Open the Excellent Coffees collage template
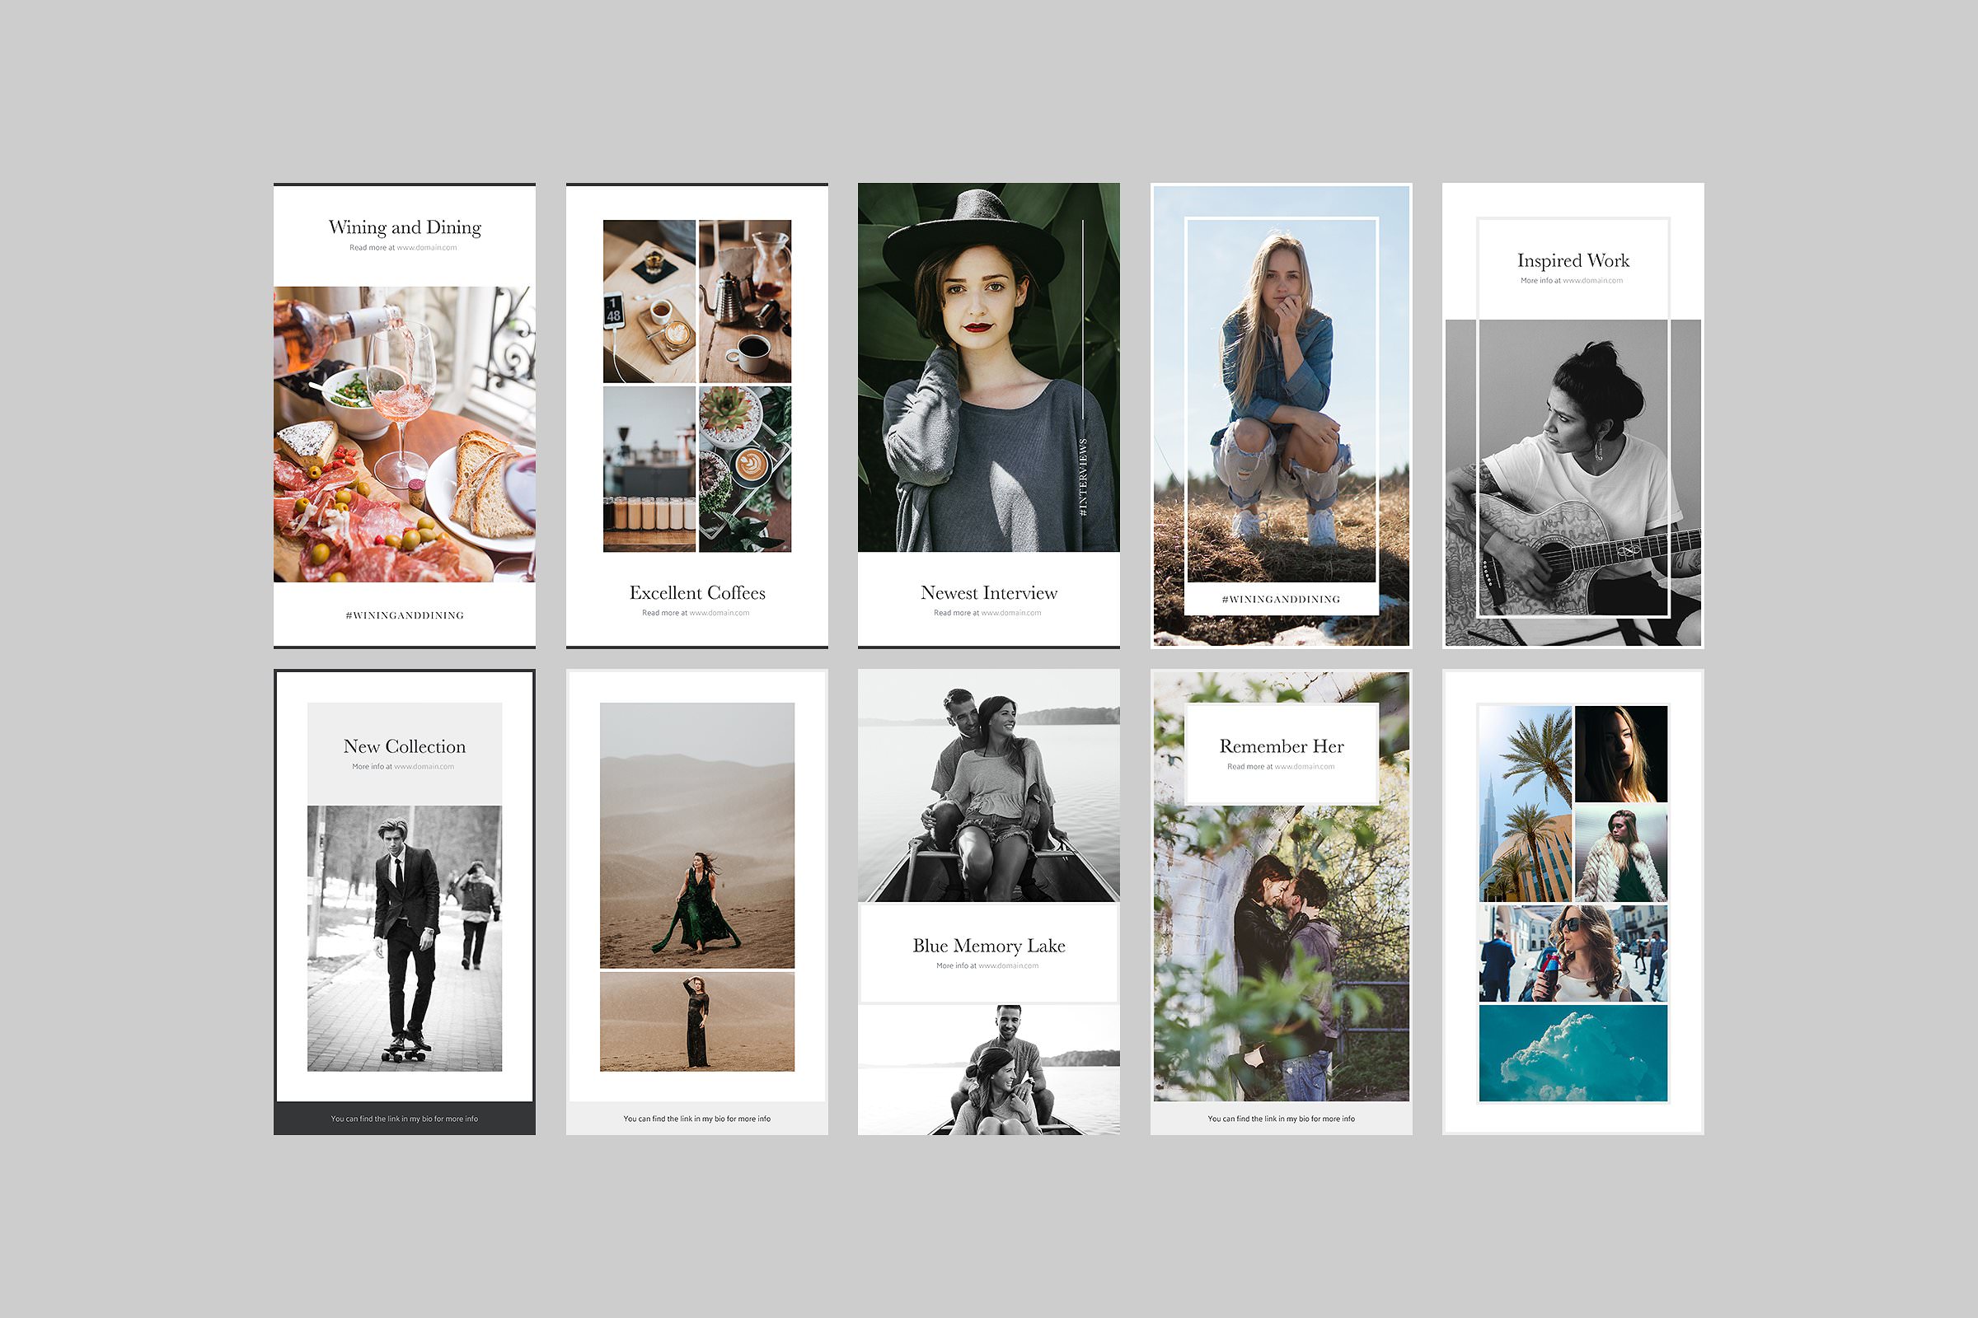The image size is (1978, 1318). pyautogui.click(x=697, y=415)
